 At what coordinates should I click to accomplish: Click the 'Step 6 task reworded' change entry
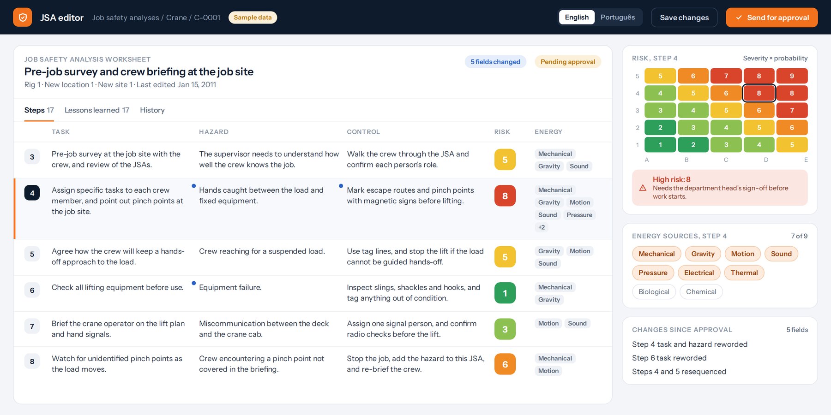pos(669,358)
